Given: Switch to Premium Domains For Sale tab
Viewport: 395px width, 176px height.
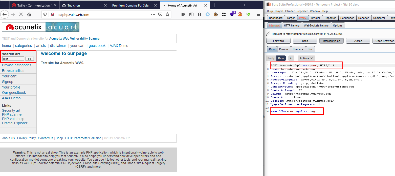Looking at the screenshot, I should tap(135, 5).
